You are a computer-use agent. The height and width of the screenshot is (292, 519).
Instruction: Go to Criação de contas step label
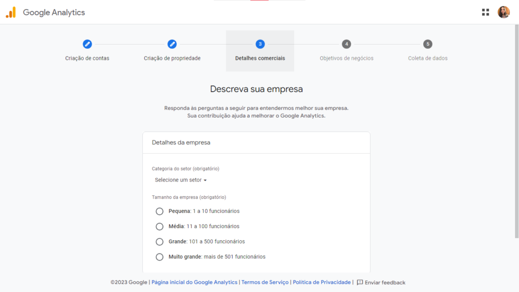point(87,58)
